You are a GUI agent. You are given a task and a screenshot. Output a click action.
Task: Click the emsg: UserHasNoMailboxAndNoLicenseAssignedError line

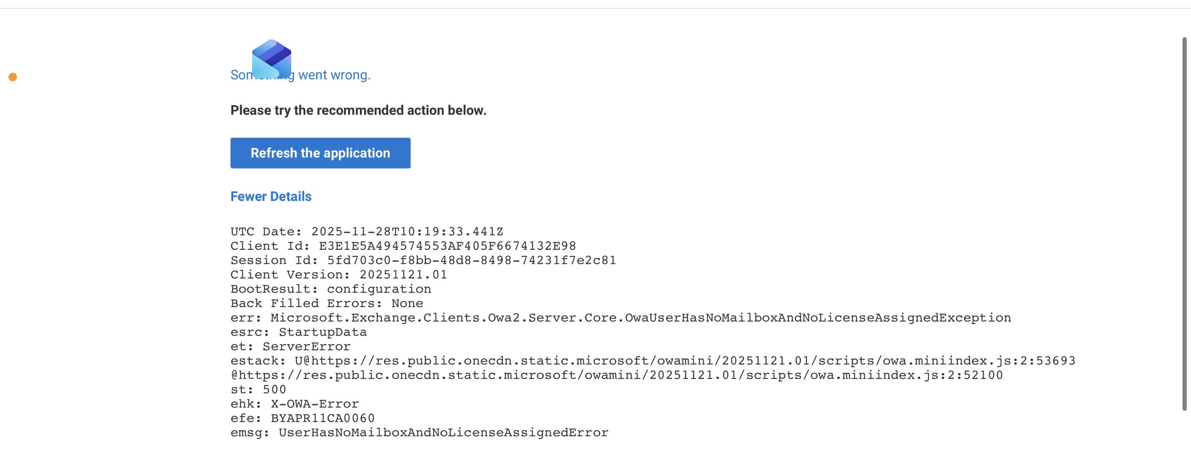(x=419, y=432)
